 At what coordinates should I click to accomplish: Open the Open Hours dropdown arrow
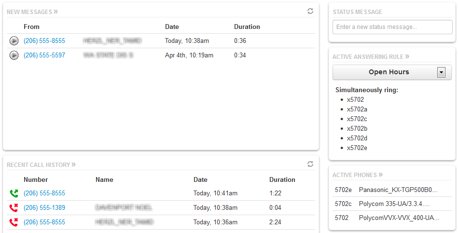[441, 72]
